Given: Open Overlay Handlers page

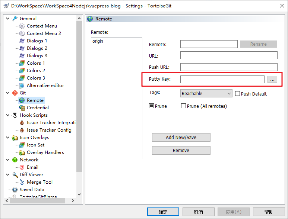Looking at the screenshot, I should (45, 152).
